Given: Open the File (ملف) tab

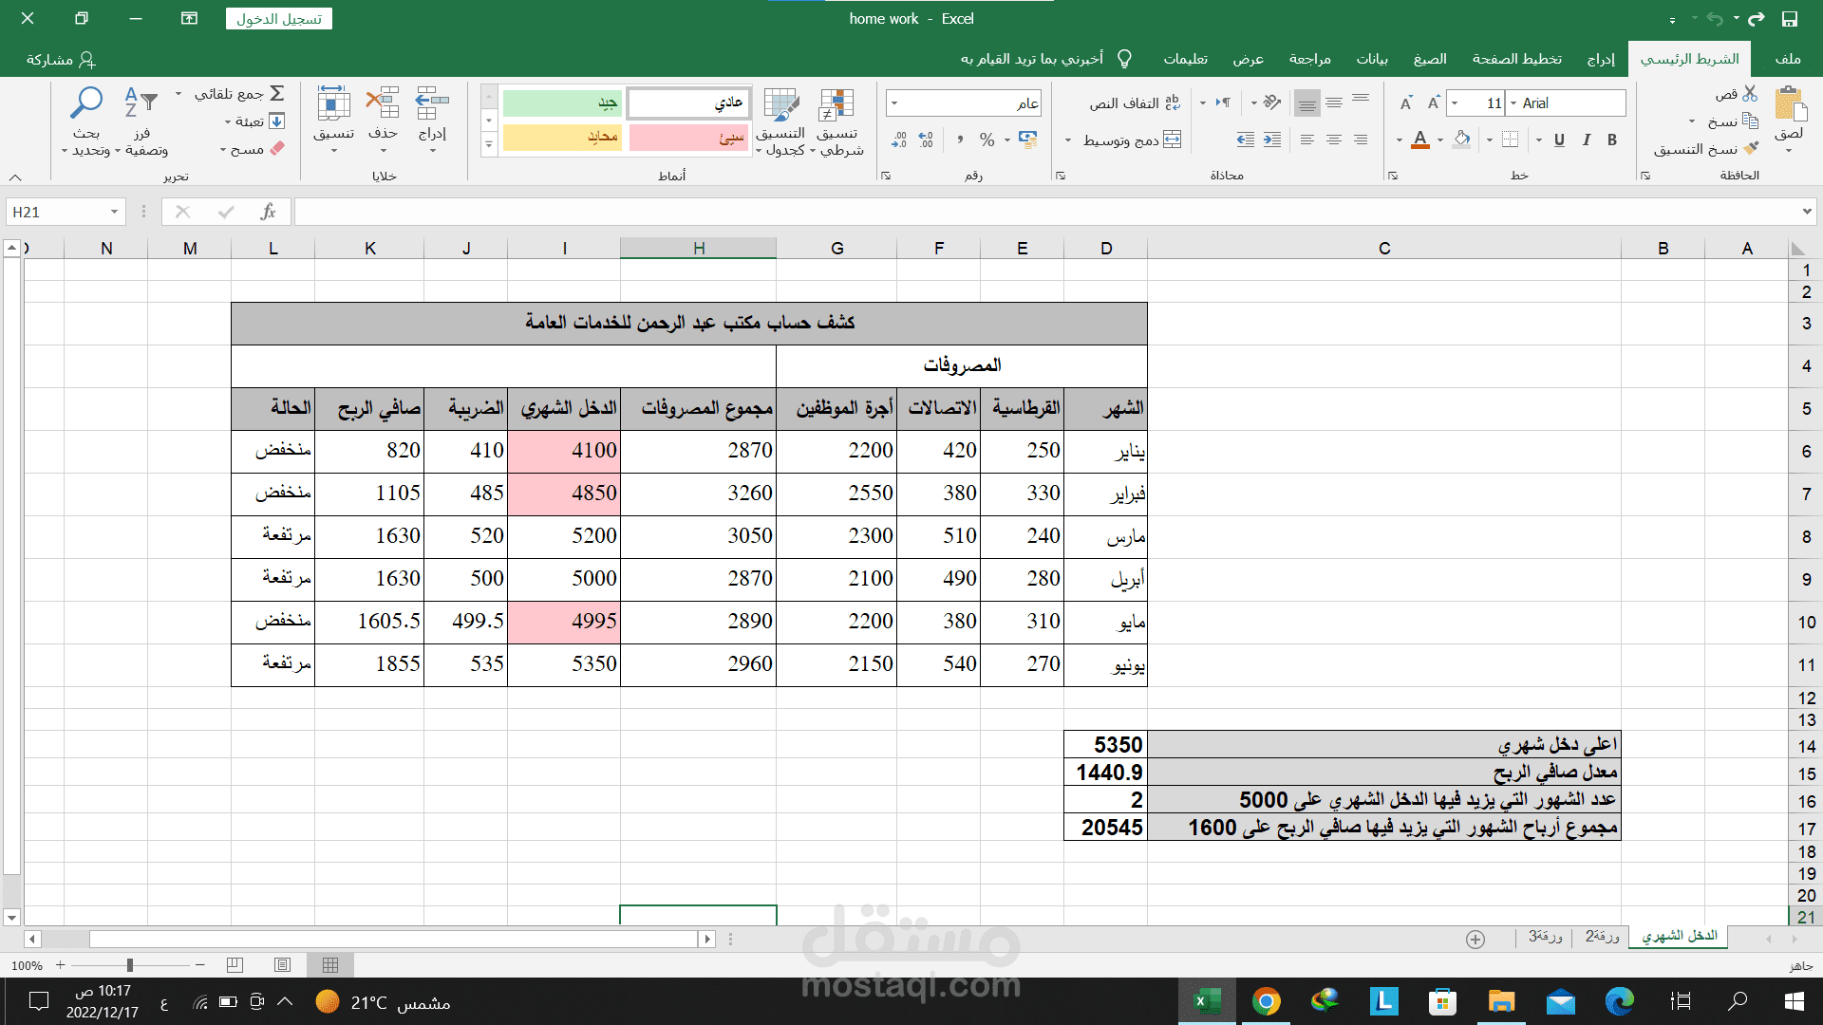Looking at the screenshot, I should (x=1787, y=59).
